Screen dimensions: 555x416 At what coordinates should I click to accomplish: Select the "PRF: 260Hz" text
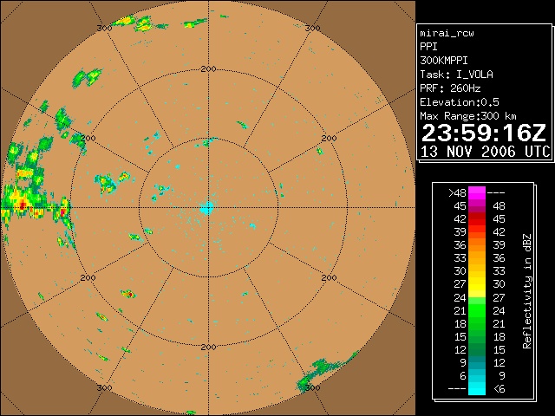tap(450, 88)
